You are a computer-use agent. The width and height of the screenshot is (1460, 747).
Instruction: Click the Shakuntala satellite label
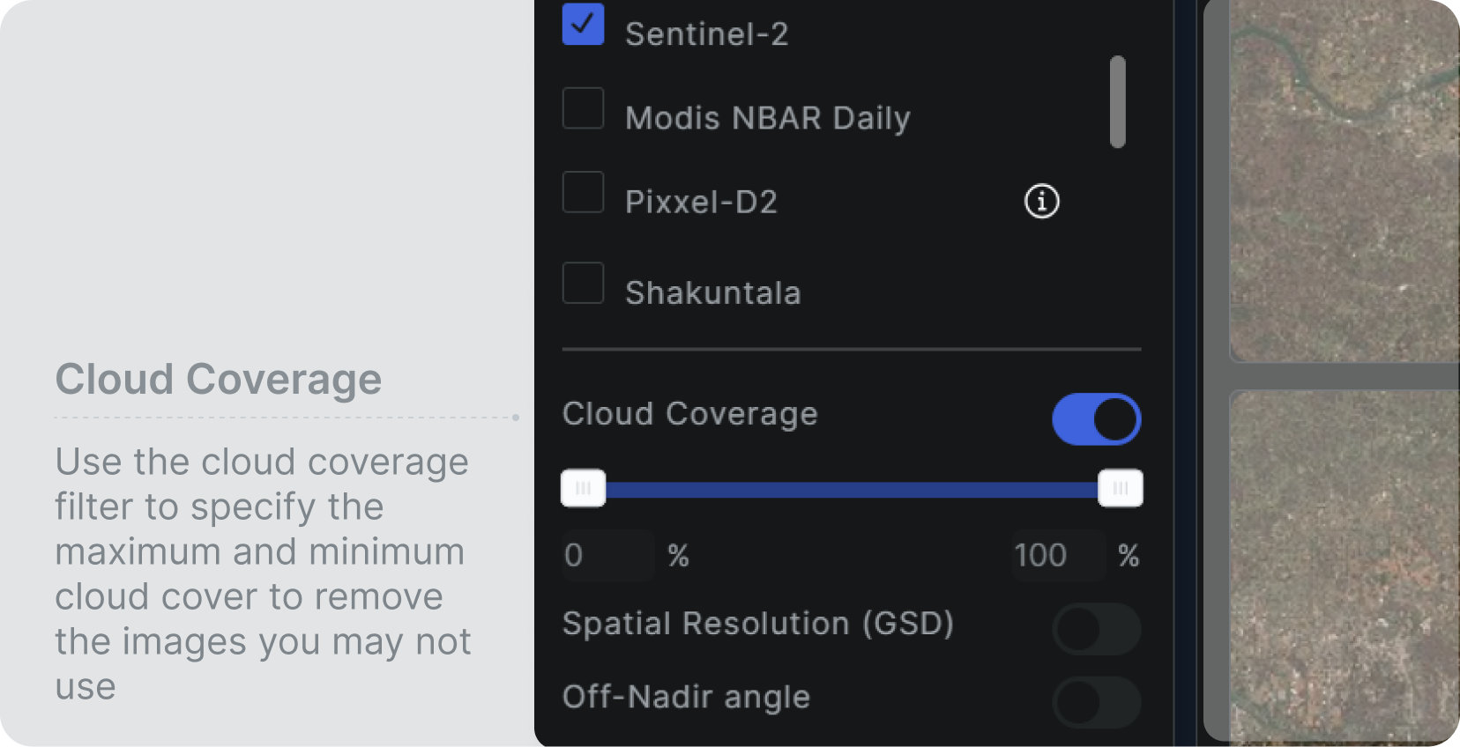pos(712,292)
